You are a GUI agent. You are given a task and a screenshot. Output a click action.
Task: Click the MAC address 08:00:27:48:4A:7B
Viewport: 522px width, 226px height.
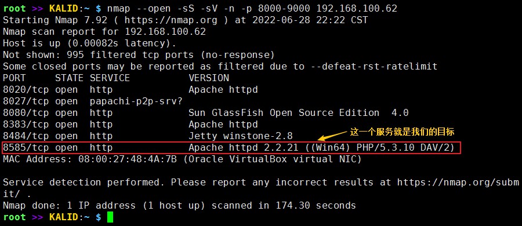(x=128, y=159)
